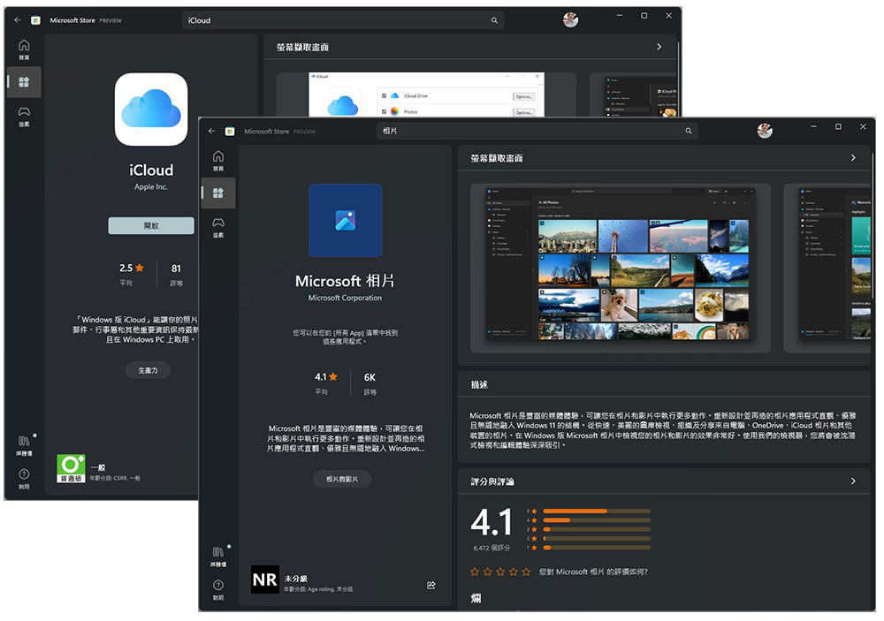
Task: Click the 4-star rating distribution bar
Action: pyautogui.click(x=597, y=520)
